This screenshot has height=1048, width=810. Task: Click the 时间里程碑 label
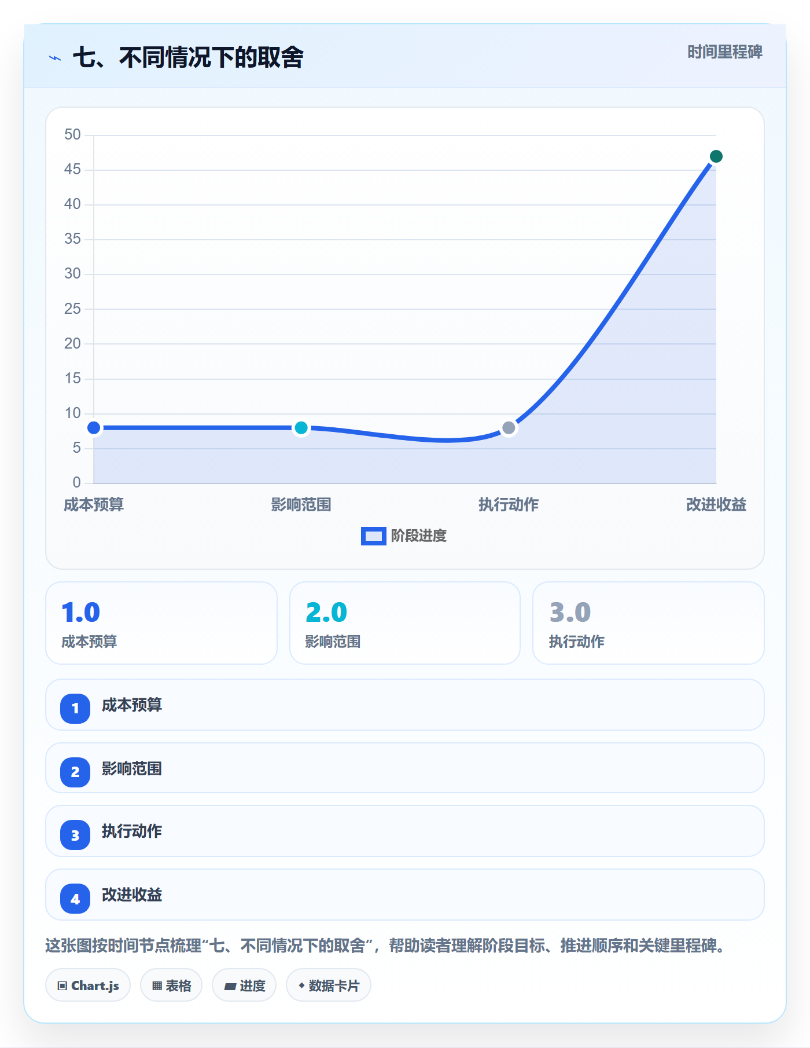724,52
